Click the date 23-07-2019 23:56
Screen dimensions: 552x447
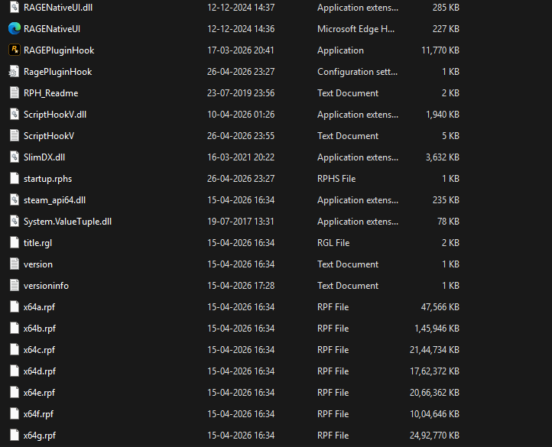[x=241, y=93]
